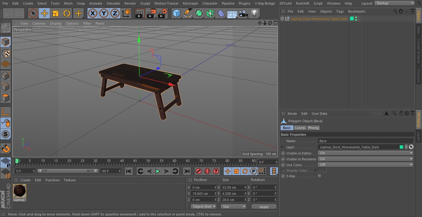Viewport: 422px width, 217px height.
Task: Open the Edit Render Settings icon
Action: [162, 13]
